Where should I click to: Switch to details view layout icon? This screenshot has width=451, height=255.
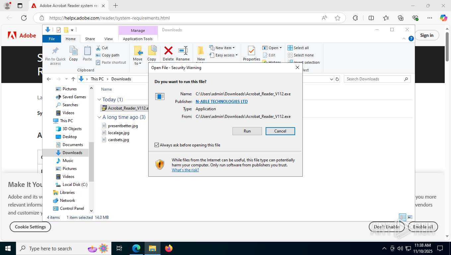pos(403,217)
